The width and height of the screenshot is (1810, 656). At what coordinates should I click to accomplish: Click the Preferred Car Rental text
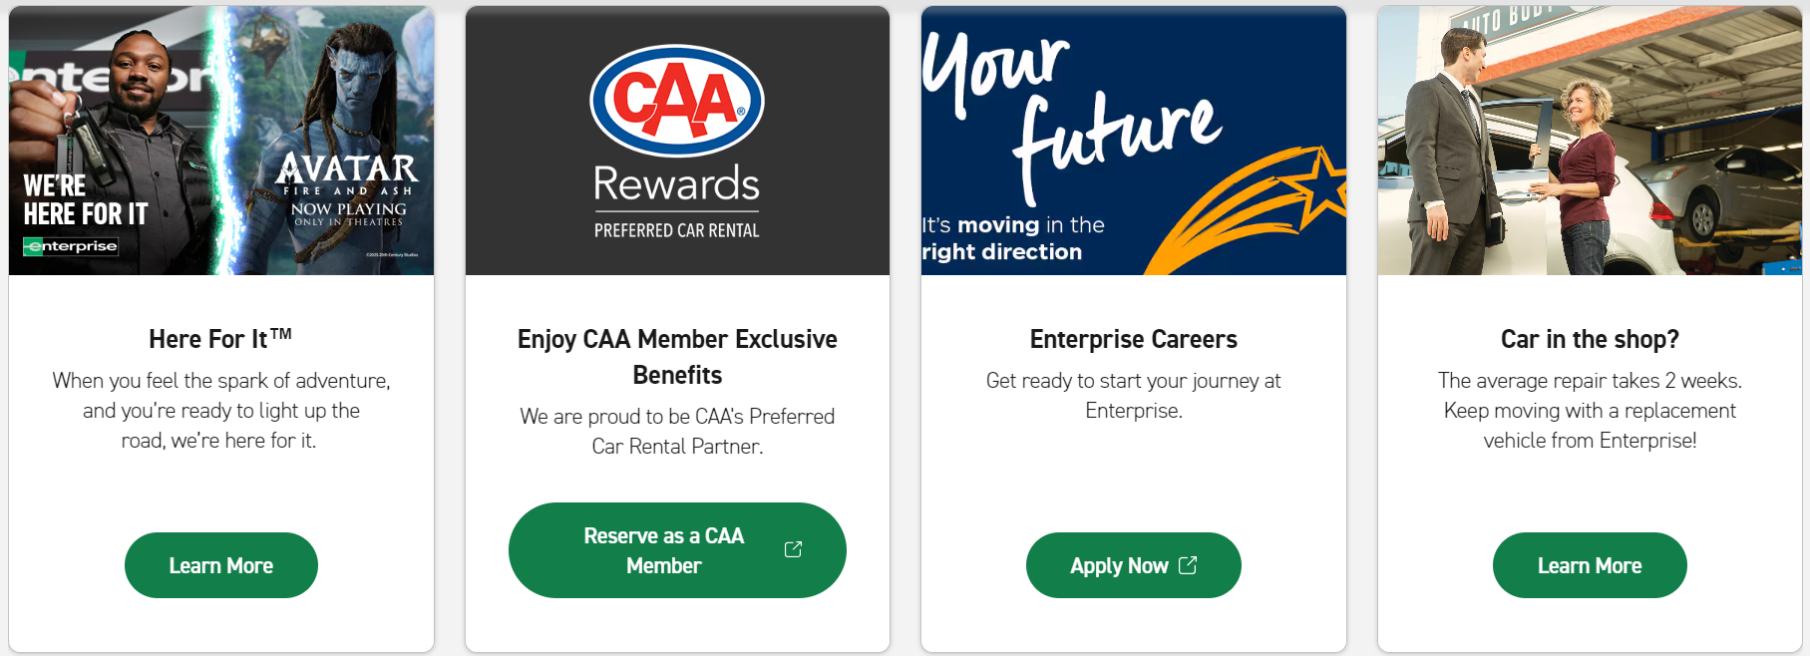(x=677, y=230)
